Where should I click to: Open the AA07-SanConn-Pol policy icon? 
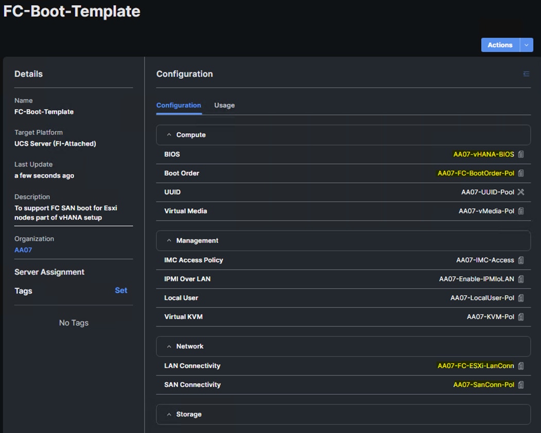[x=521, y=385]
